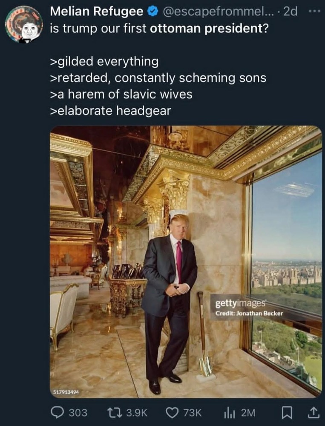Click the blue verified badge

coord(152,12)
